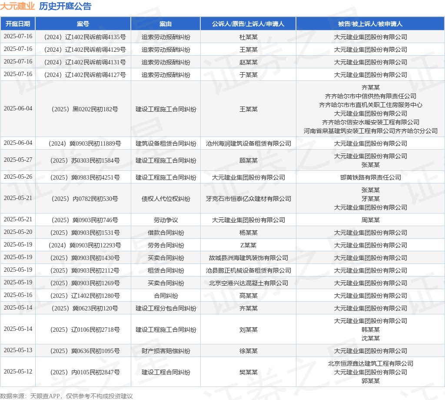Click plaintiff 刘某某
The height and width of the screenshot is (400, 445).
coord(248,330)
